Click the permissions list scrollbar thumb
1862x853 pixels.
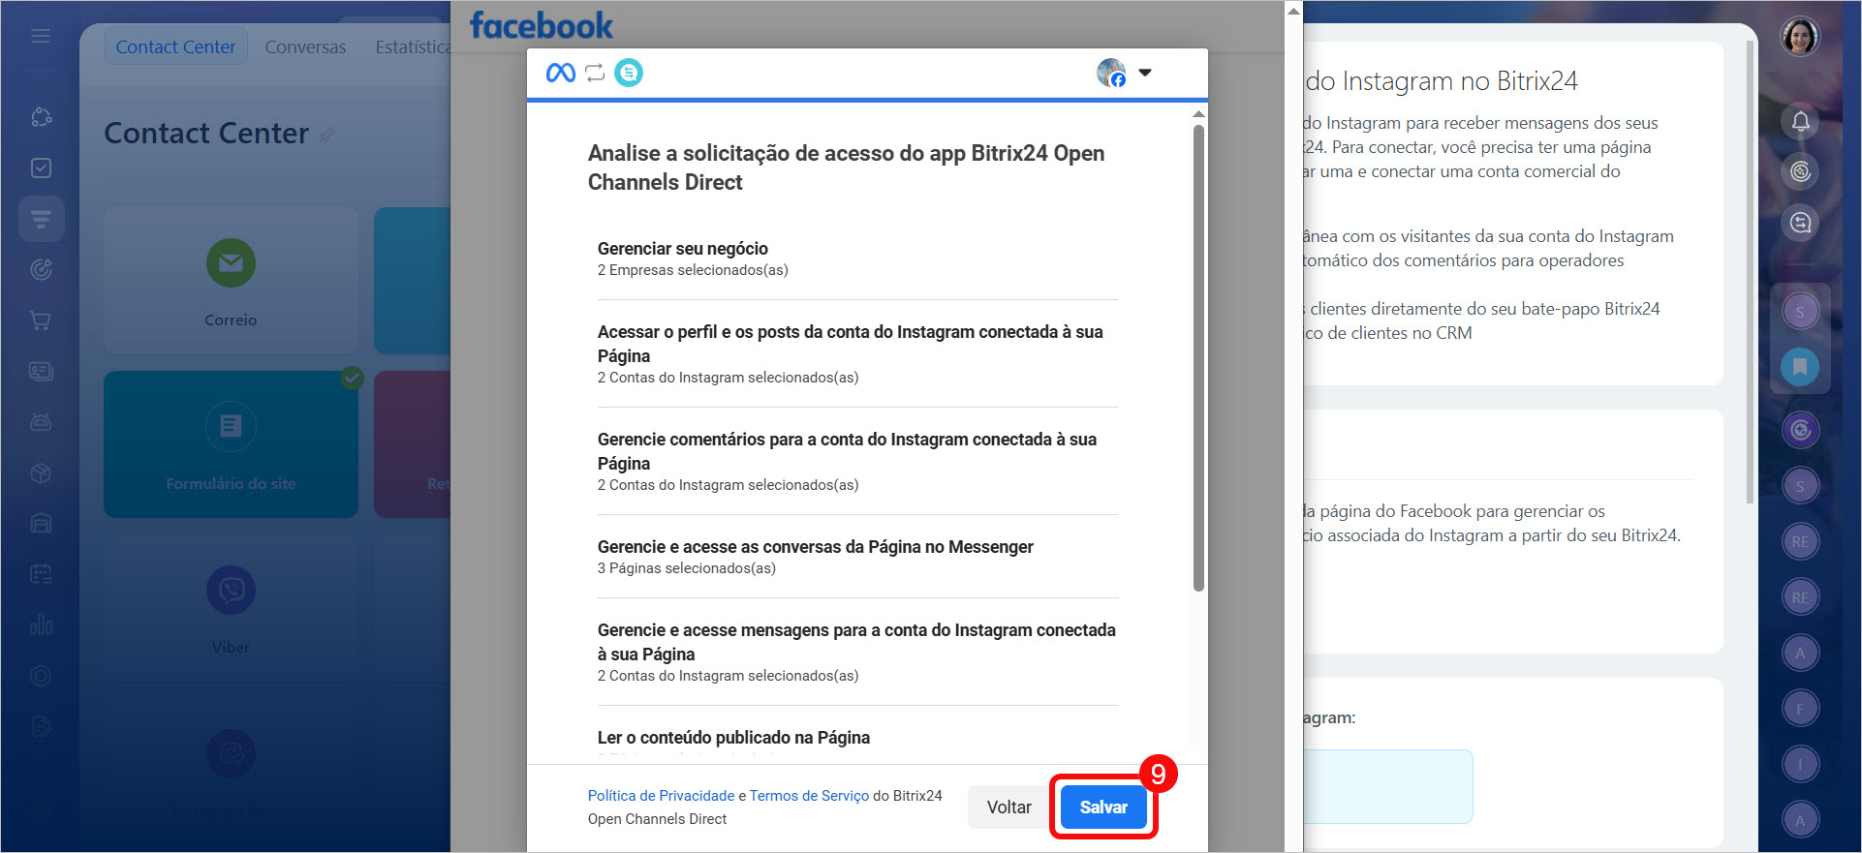(x=1198, y=356)
